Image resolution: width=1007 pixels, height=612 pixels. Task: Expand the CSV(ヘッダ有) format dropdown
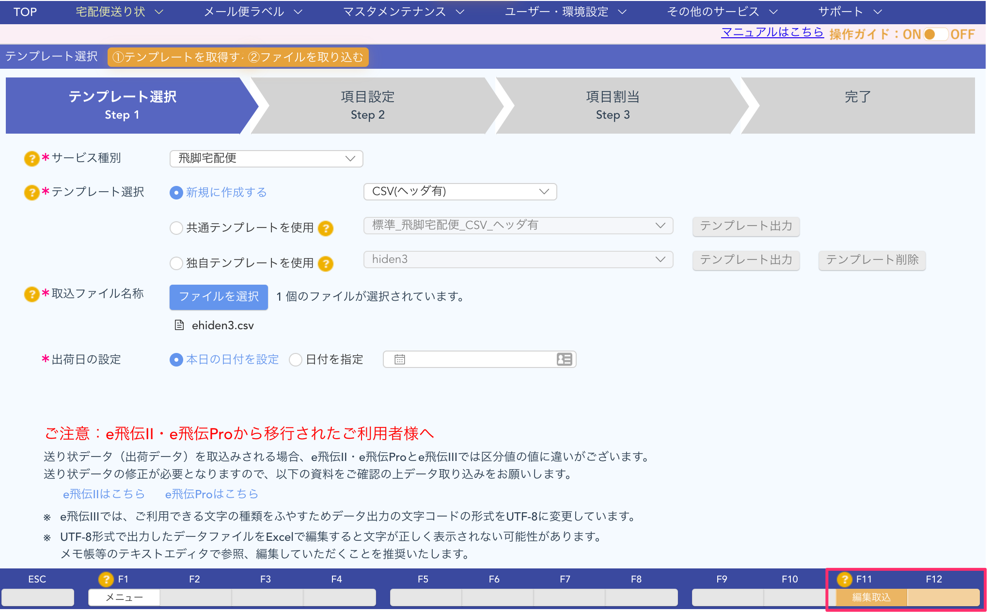(x=460, y=192)
